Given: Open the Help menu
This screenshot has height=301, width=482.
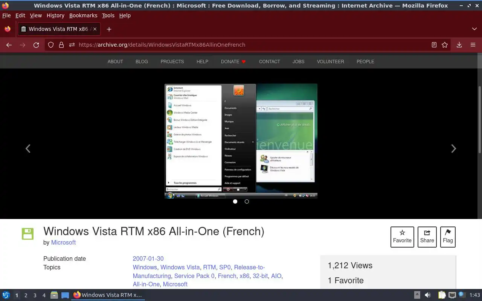Looking at the screenshot, I should click(125, 15).
